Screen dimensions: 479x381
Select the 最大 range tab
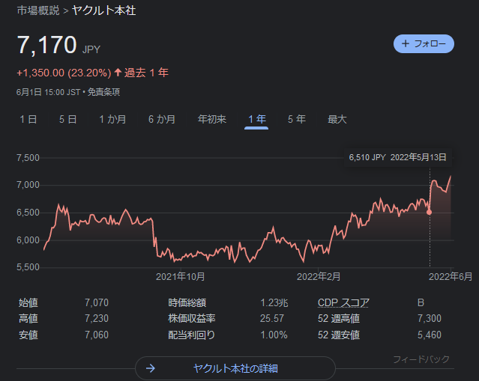(x=337, y=119)
